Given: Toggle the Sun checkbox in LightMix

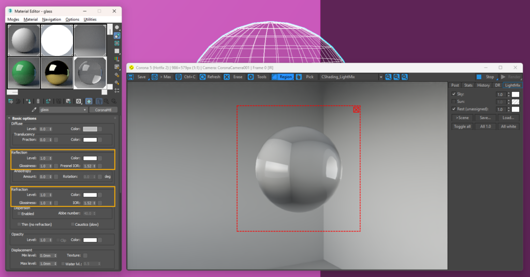Looking at the screenshot, I should [x=453, y=102].
